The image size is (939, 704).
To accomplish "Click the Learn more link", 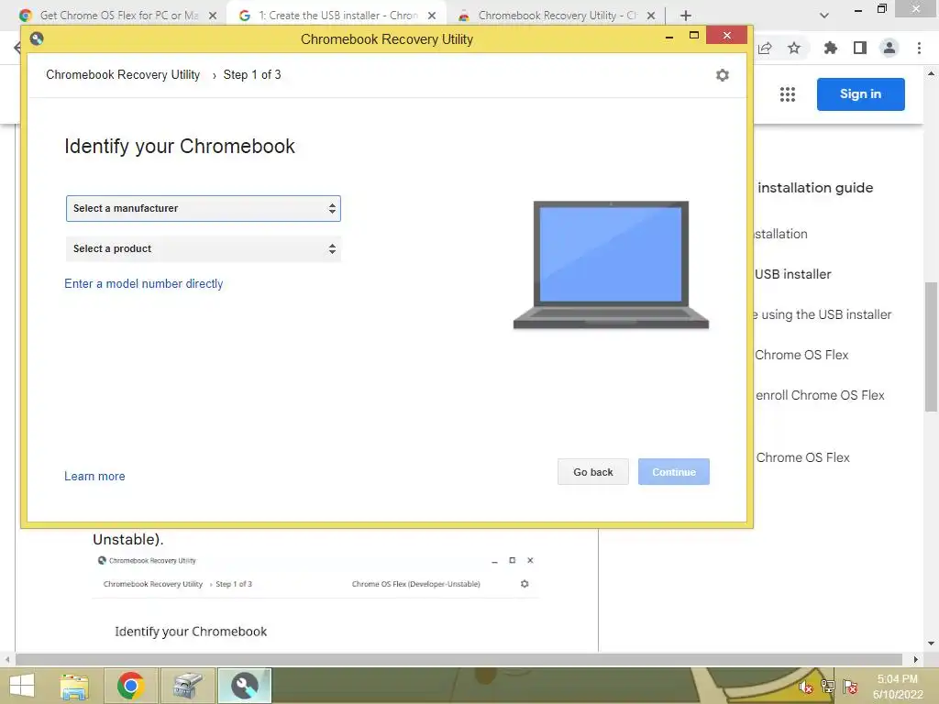I will [x=94, y=477].
